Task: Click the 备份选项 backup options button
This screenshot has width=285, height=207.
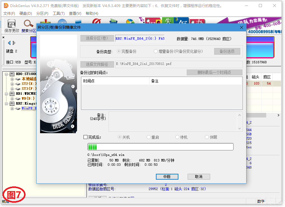Action: (227, 51)
